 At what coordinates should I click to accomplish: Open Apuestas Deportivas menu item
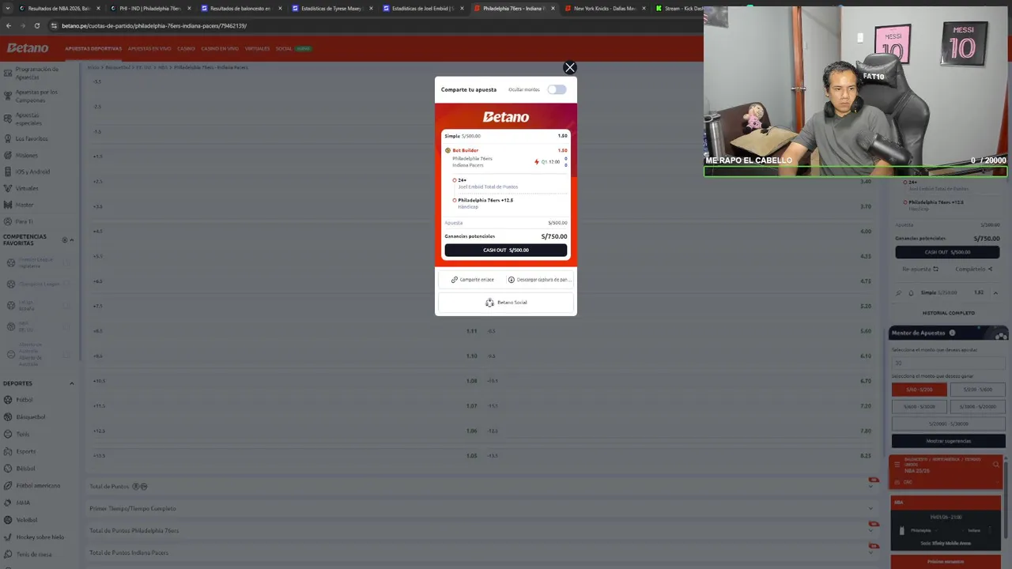[93, 48]
